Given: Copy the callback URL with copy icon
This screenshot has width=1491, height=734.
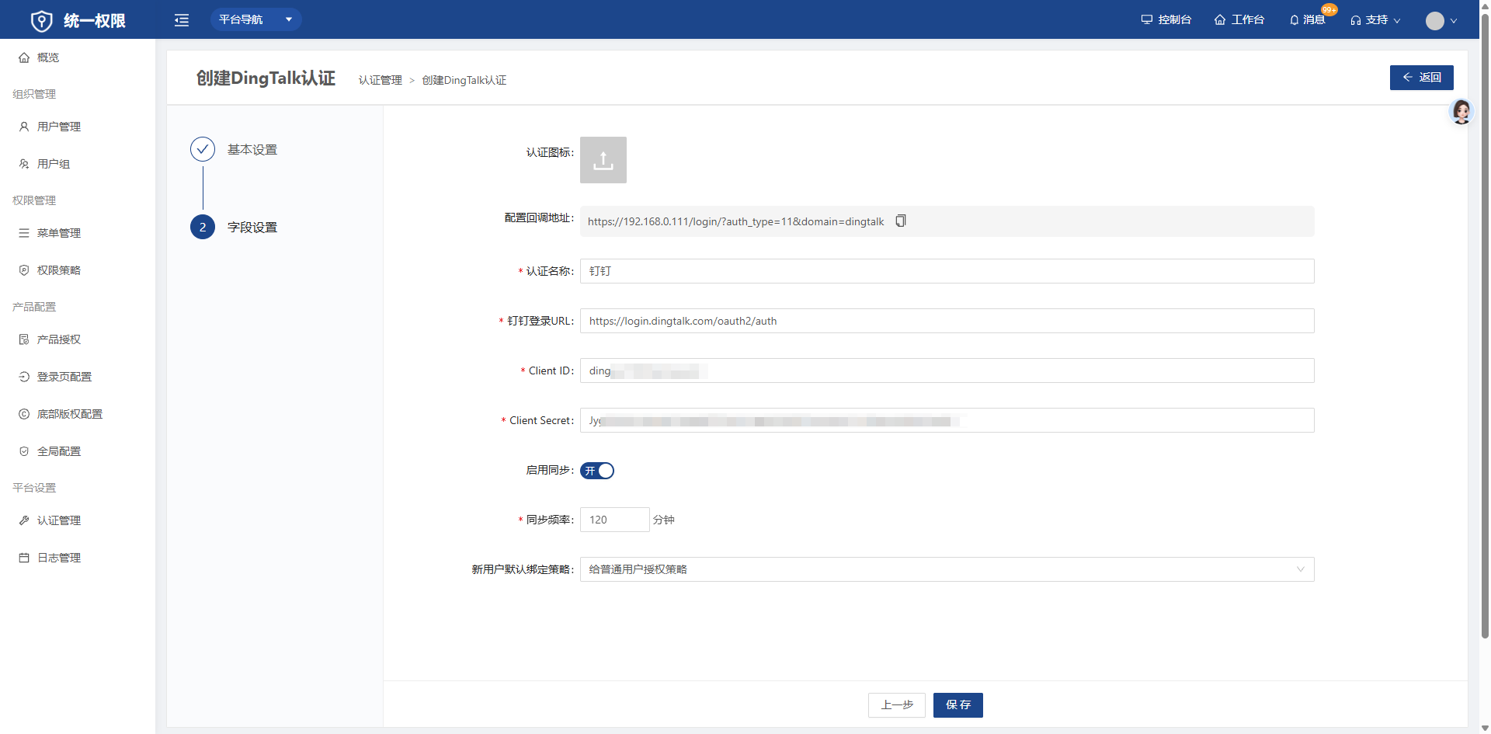Looking at the screenshot, I should (901, 221).
